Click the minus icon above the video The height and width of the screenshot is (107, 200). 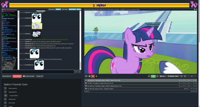coord(196,9)
